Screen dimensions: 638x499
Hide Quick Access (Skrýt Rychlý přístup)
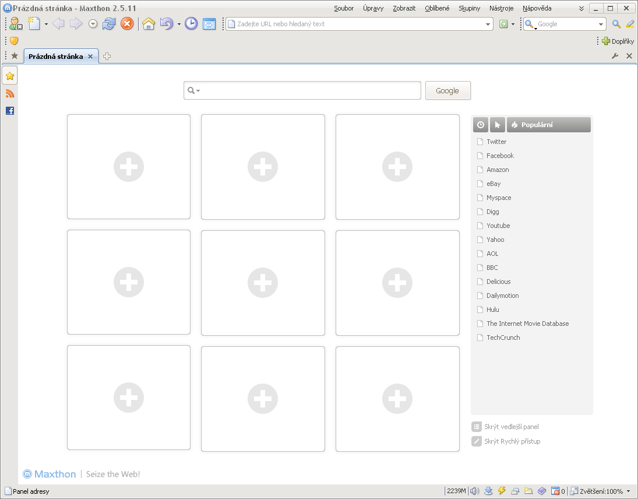click(x=512, y=441)
